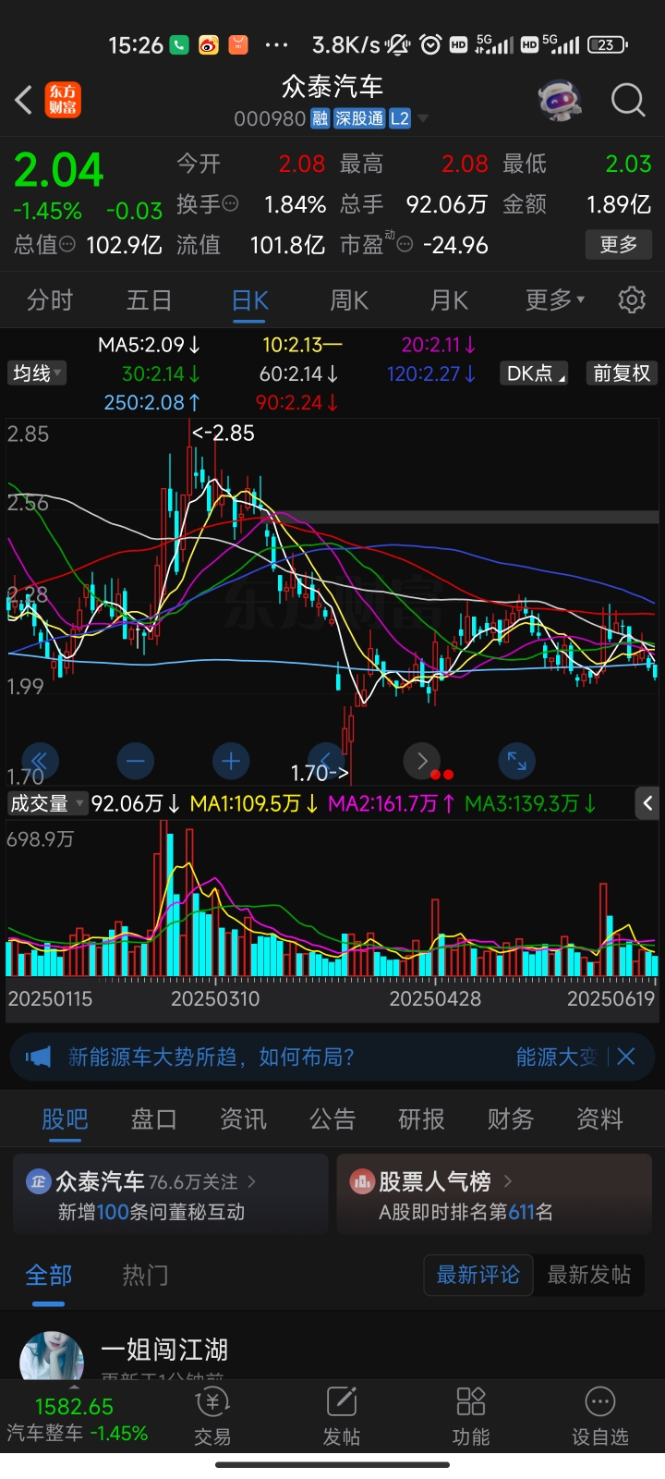Tap info icon next to 总值
Image resolution: width=665 pixels, height=1479 pixels.
[67, 245]
